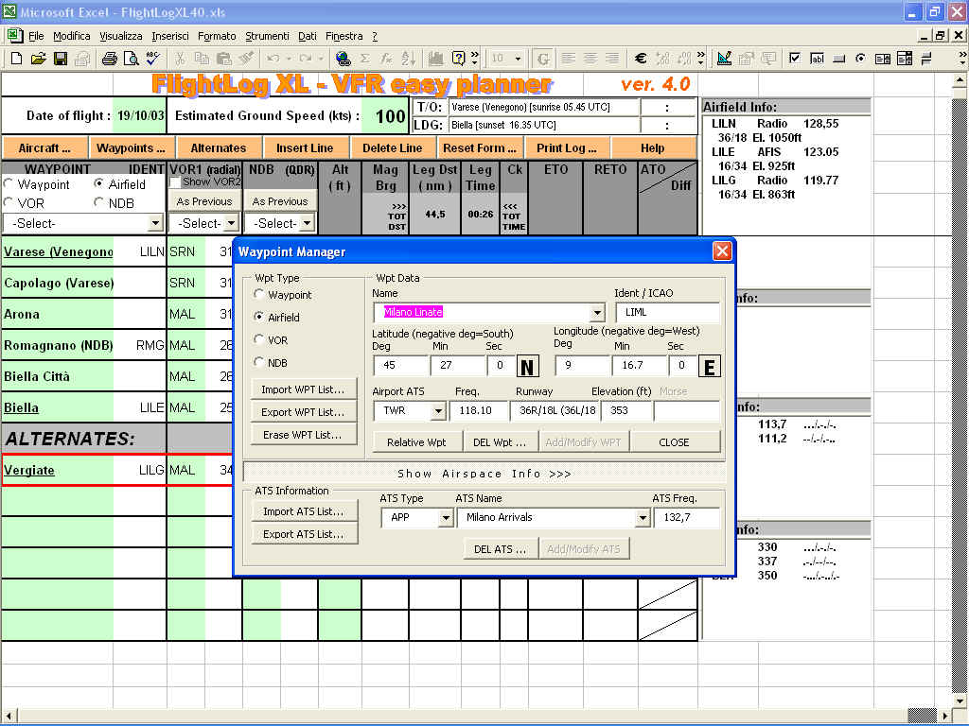Open the Office Assistant help icon
Screen dimensions: 969x726
coord(458,59)
